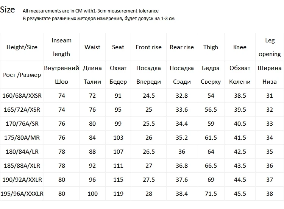Click the Waist column header
284x209 pixels.
[x=92, y=47]
